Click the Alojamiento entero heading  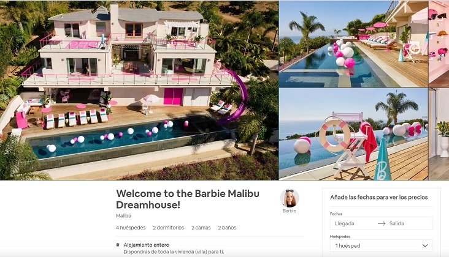click(x=147, y=245)
